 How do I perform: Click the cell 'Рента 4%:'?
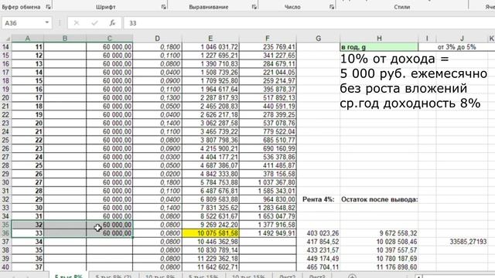click(x=318, y=199)
